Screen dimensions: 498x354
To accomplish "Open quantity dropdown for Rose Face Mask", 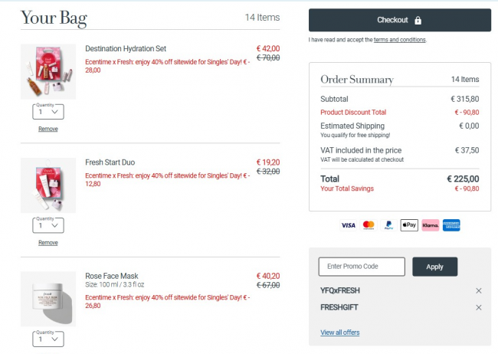I will [48, 339].
